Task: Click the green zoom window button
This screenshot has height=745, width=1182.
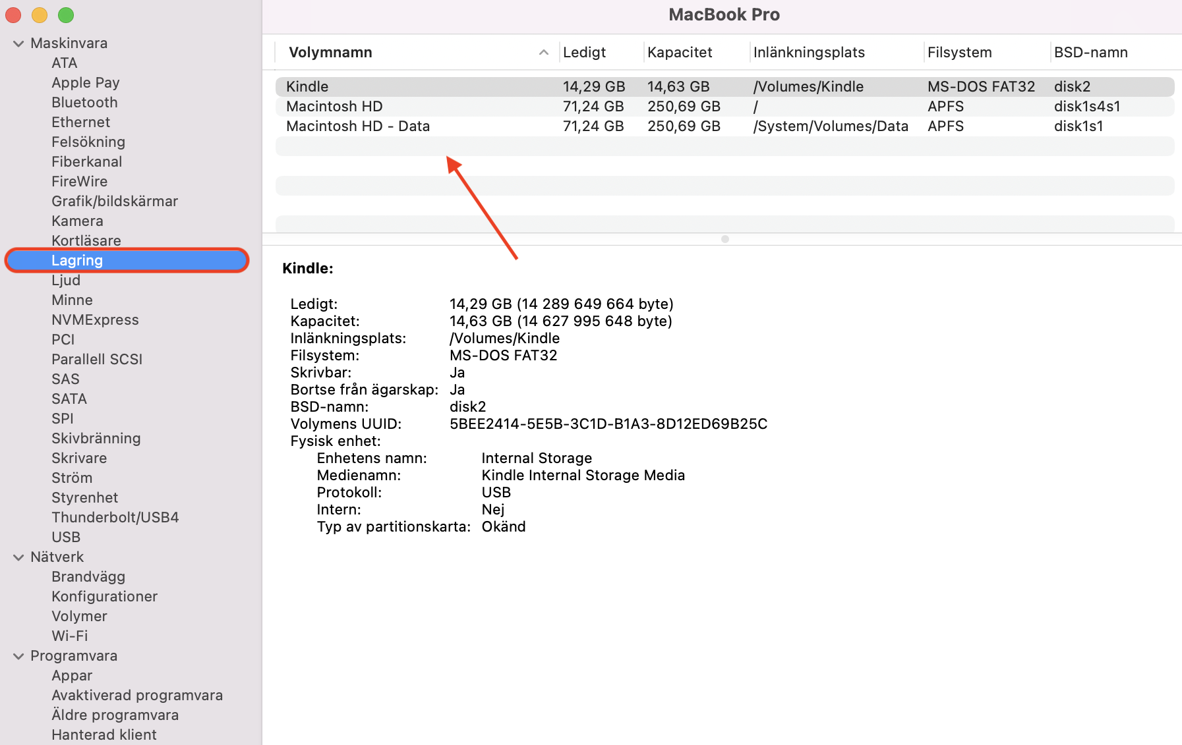Action: (x=65, y=14)
